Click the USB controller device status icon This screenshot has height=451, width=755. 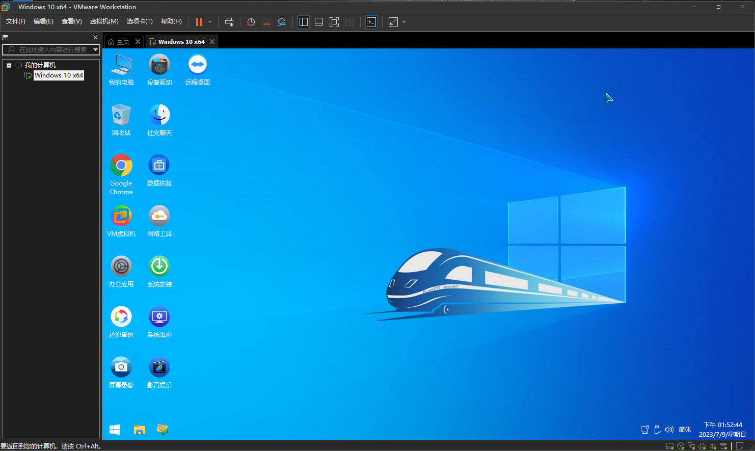(x=723, y=446)
